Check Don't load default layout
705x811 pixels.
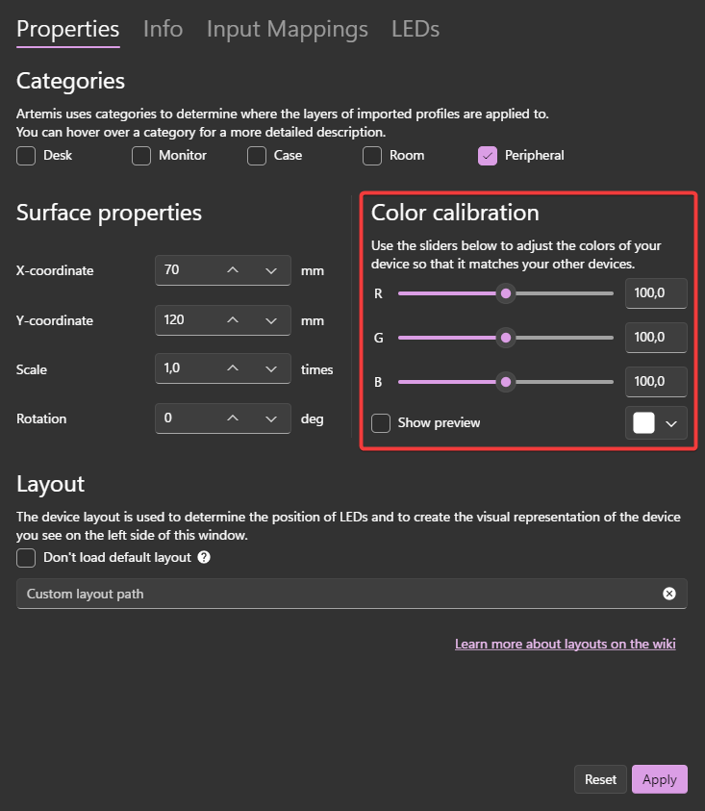[26, 558]
